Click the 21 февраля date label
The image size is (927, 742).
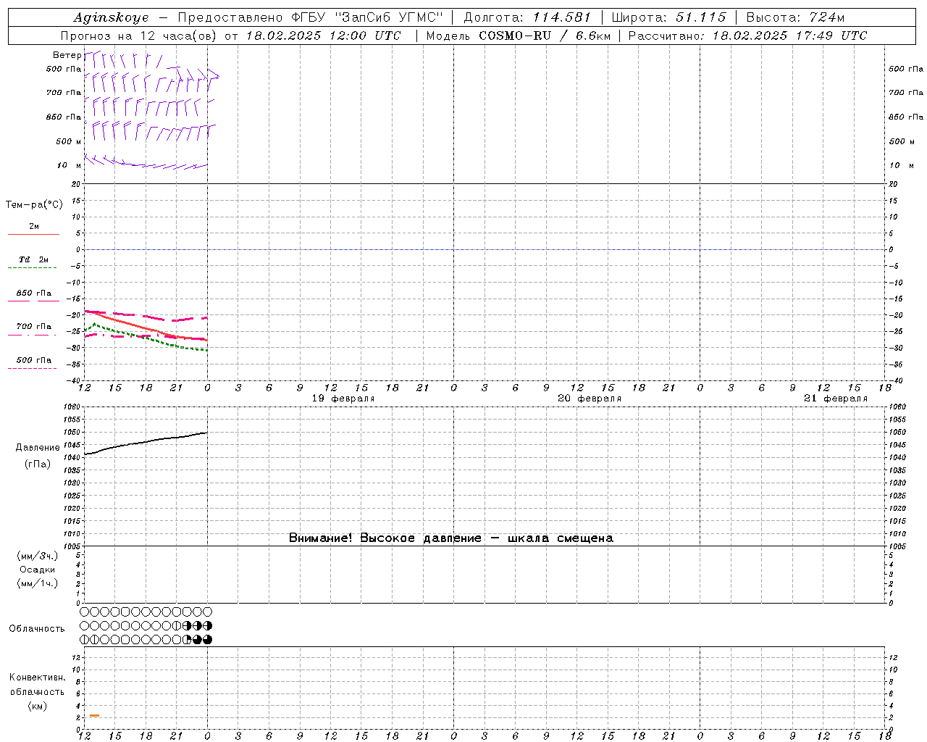click(836, 399)
